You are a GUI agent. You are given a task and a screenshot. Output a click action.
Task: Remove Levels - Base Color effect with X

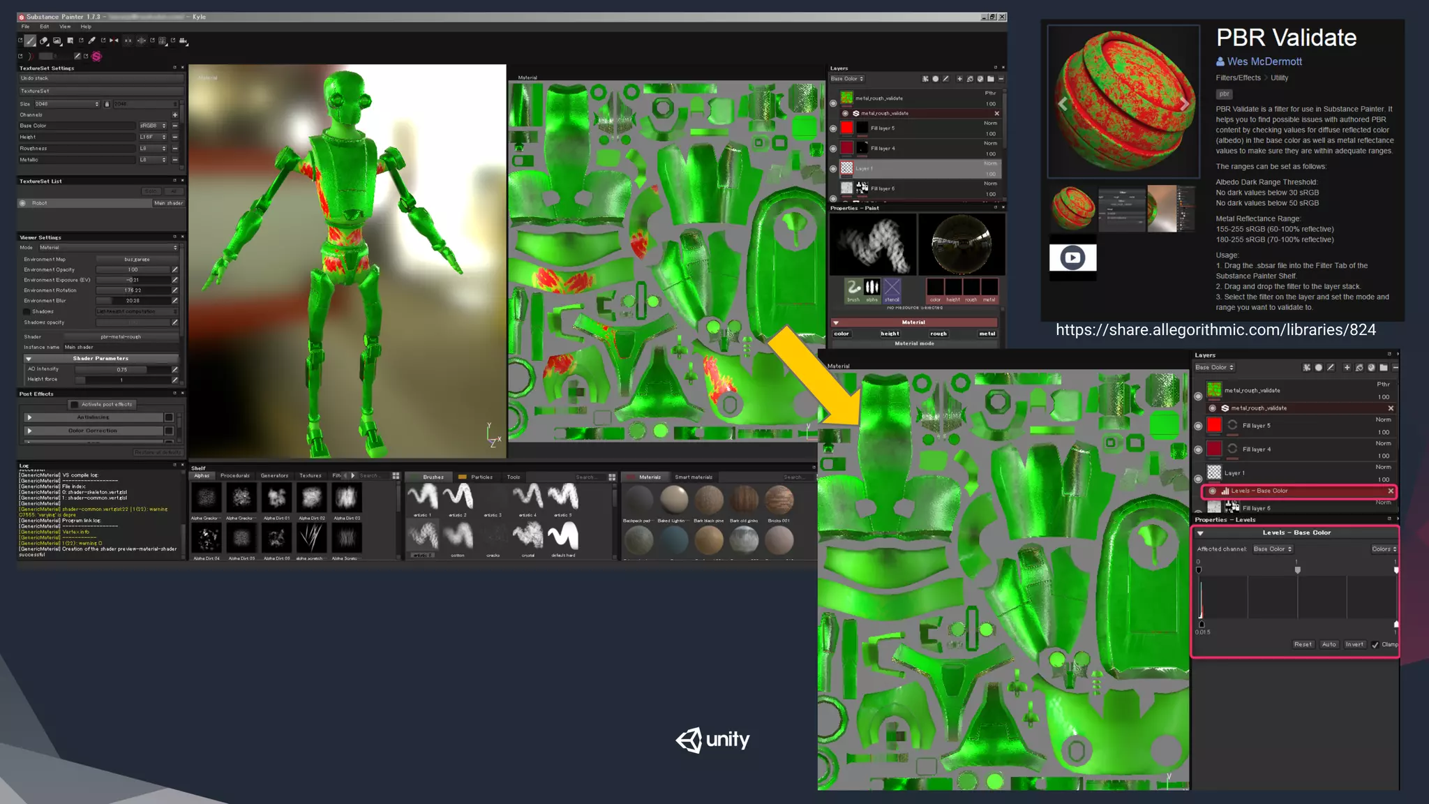[1391, 491]
